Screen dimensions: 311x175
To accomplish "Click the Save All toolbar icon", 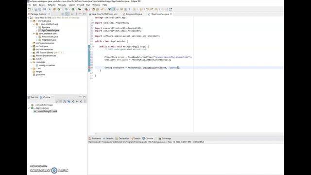I will pyautogui.click(x=40, y=9).
